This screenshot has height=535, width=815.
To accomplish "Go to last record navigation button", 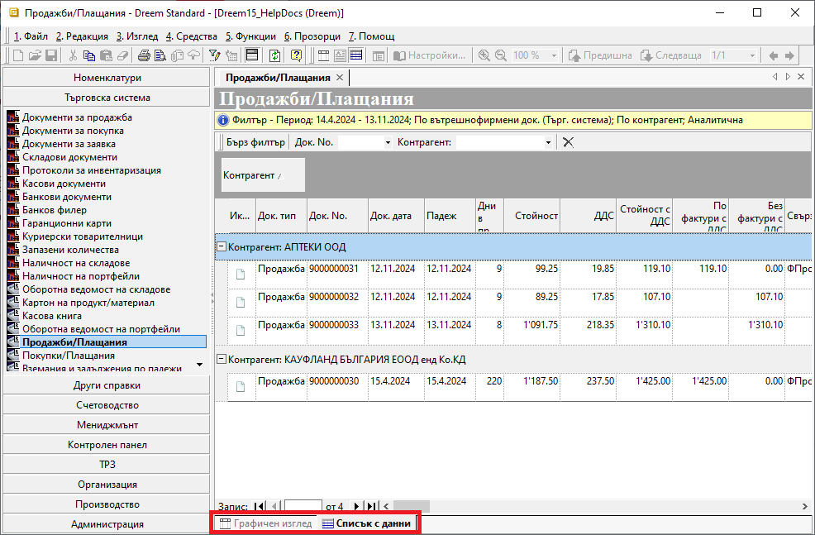I will tap(371, 506).
